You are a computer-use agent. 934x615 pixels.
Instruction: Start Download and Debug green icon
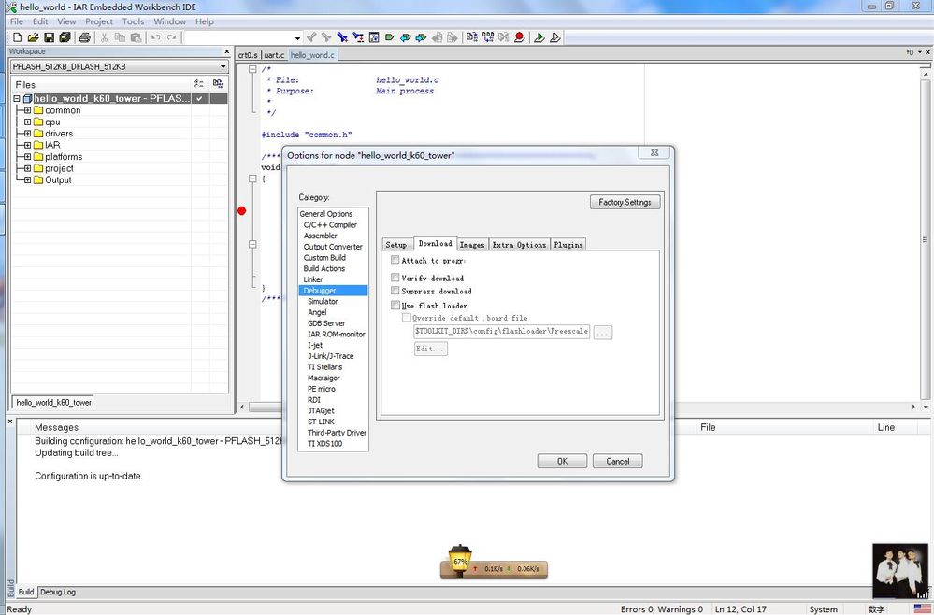coord(539,37)
